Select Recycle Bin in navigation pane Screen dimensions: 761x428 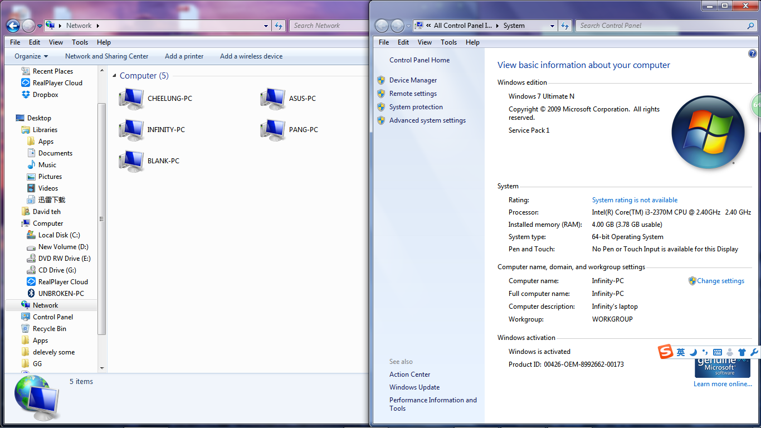[x=43, y=329]
